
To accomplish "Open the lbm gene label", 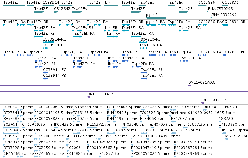I will pos(108,3).
